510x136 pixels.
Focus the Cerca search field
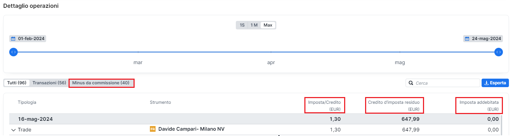[x=443, y=83]
